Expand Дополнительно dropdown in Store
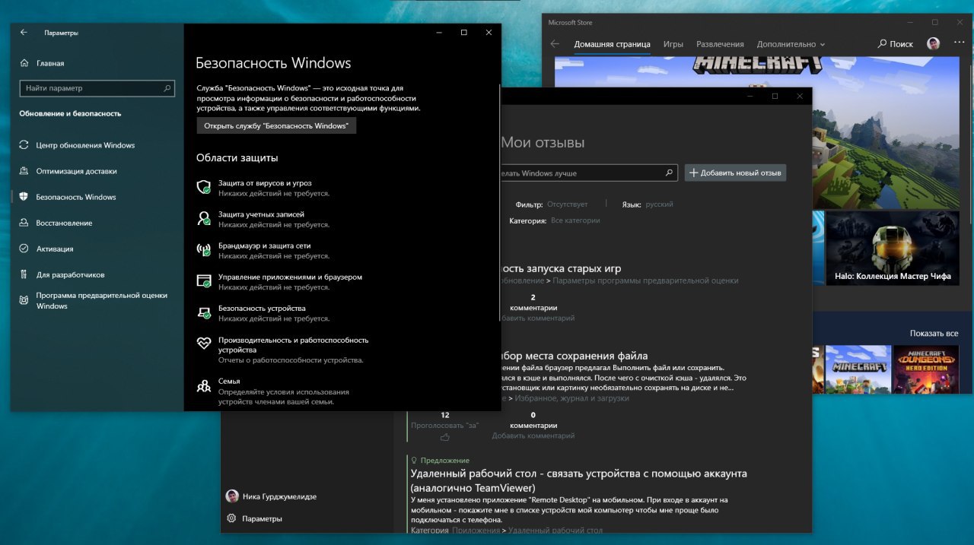This screenshot has height=545, width=974. click(x=791, y=44)
